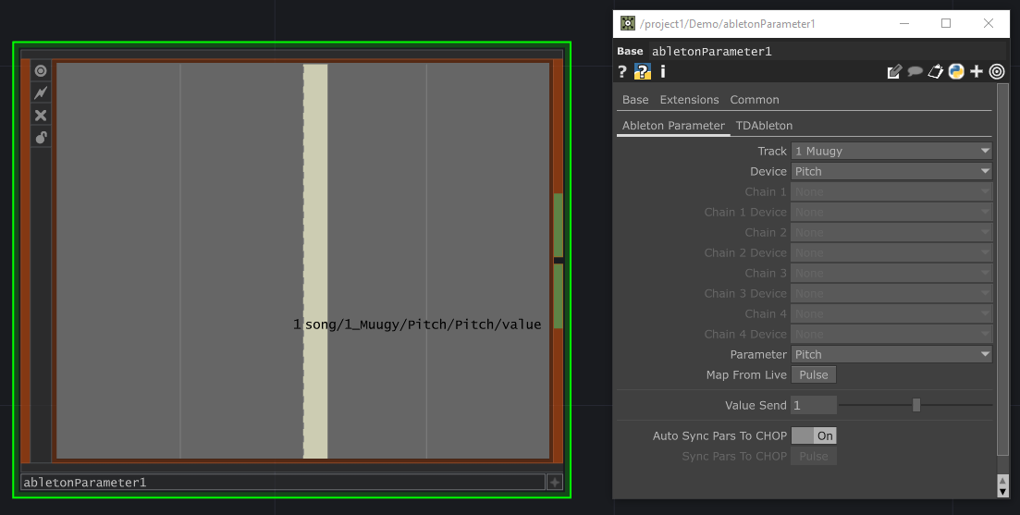This screenshot has height=515, width=1020.
Task: Show operator info with the i icon
Action: (x=663, y=71)
